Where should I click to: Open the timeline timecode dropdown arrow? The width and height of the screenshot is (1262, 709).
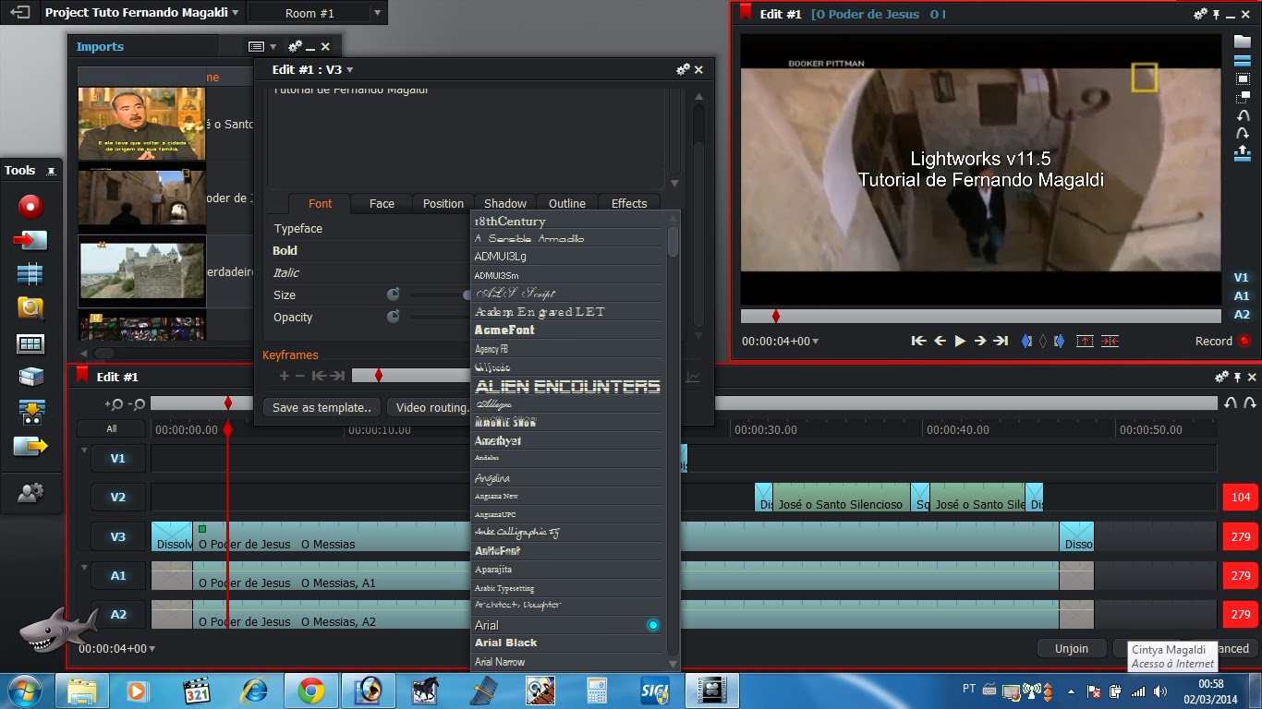[152, 649]
